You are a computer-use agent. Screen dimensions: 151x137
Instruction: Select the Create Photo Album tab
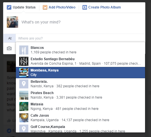click(102, 7)
